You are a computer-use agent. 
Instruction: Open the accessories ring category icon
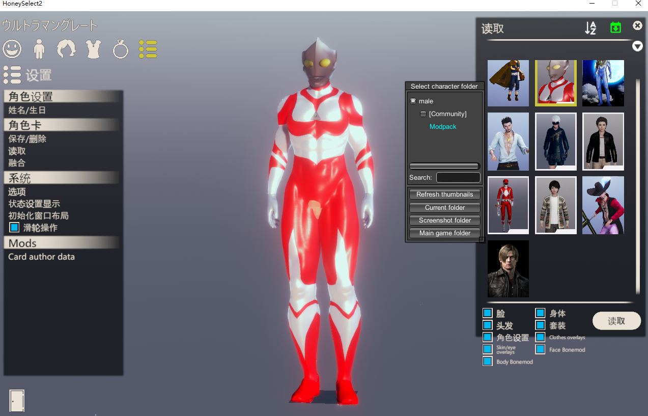[121, 49]
